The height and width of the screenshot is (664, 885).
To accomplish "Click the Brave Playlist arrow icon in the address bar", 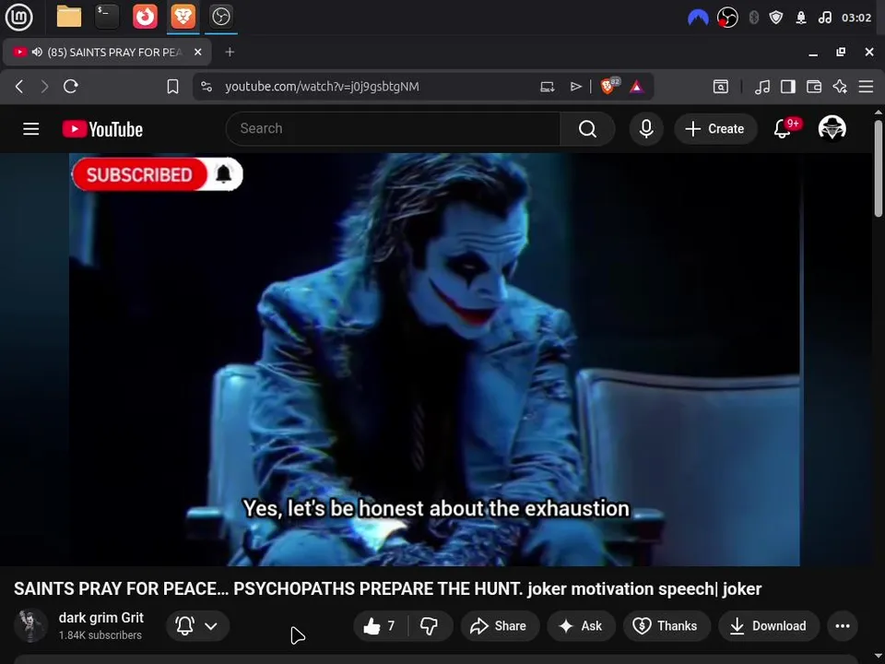I will [575, 87].
